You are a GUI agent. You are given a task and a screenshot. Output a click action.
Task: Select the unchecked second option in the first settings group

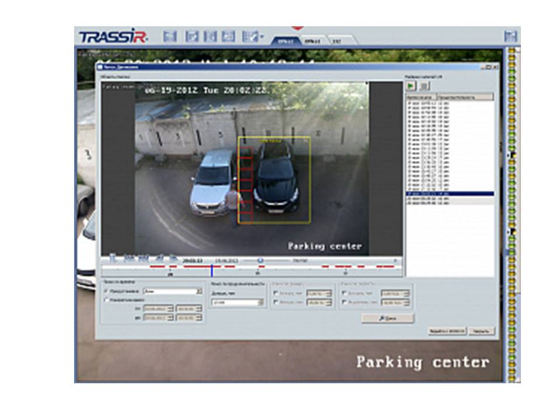pyautogui.click(x=106, y=300)
